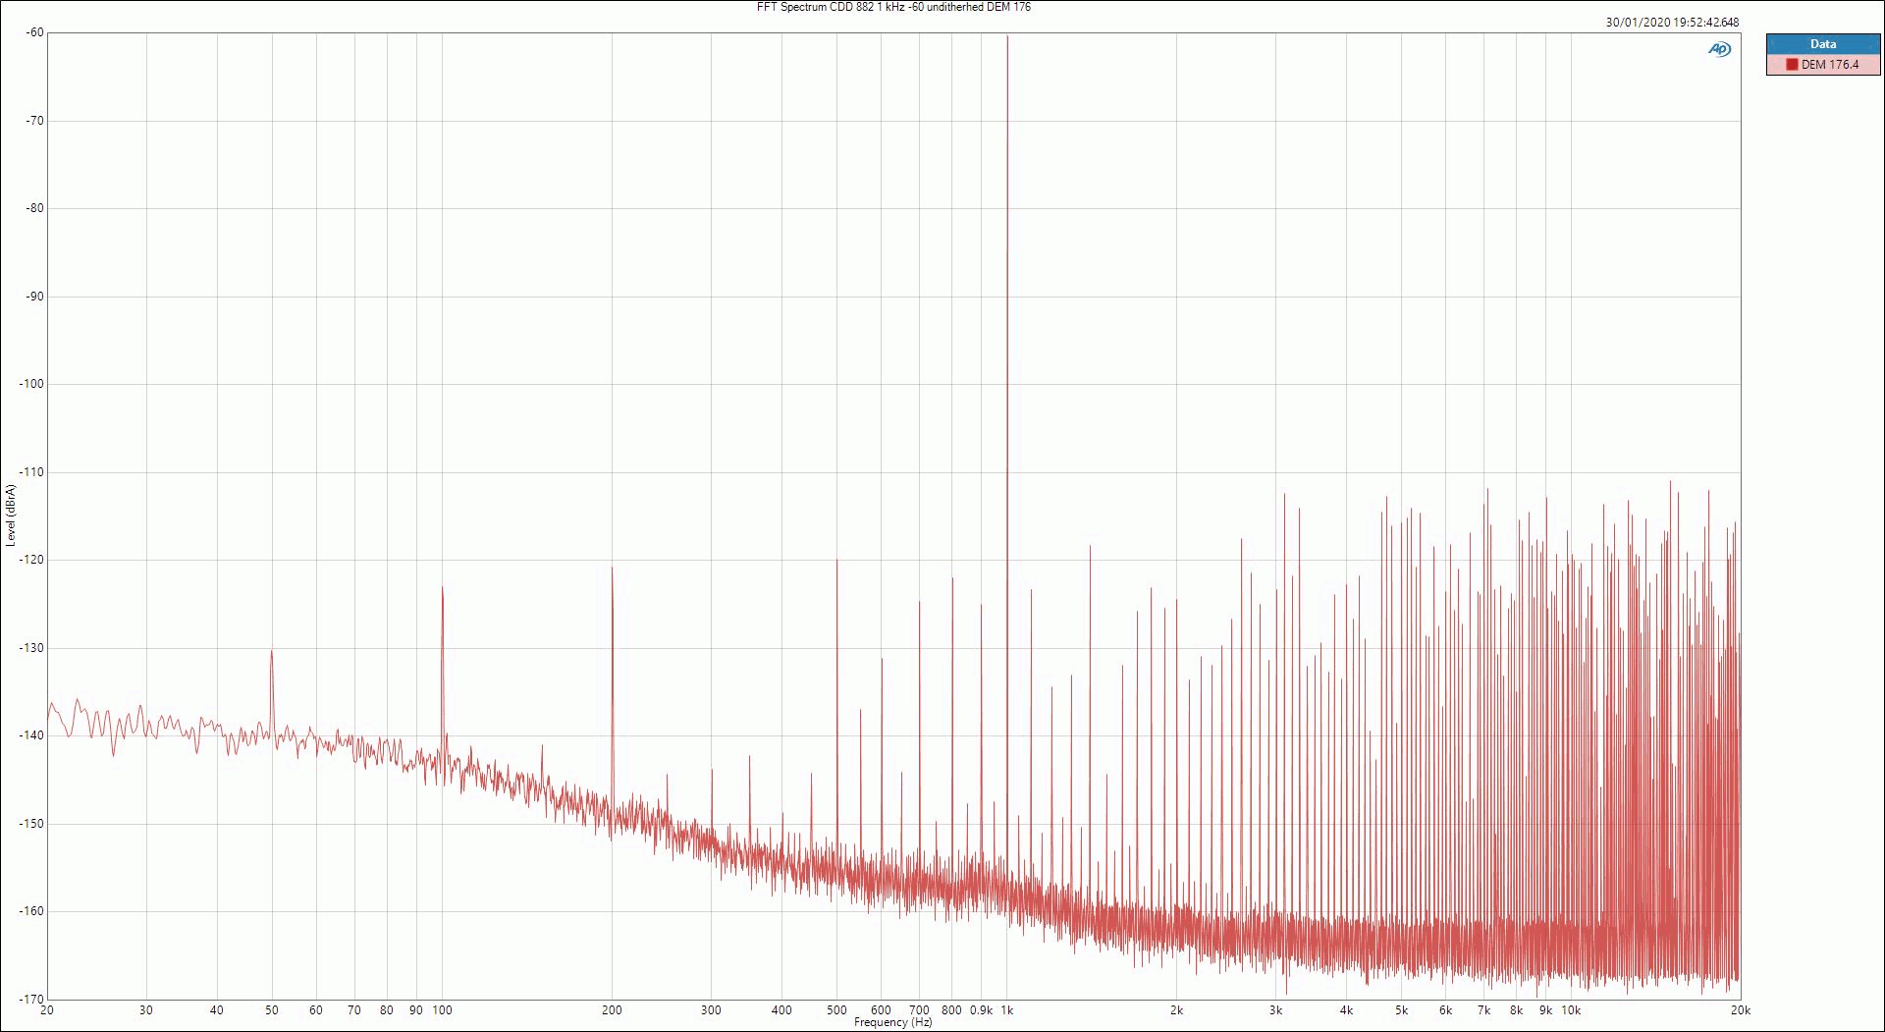
Task: Click the -170 level axis value
Action: [x=31, y=999]
